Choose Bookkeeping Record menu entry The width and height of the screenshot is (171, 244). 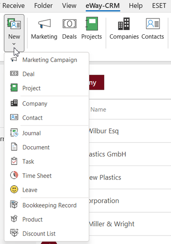pyautogui.click(x=47, y=205)
